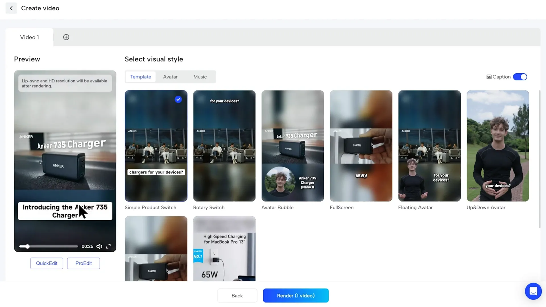Viewport: 546px width, 307px height.
Task: Select the second-row hand-holding-charger template
Action: coord(156,249)
